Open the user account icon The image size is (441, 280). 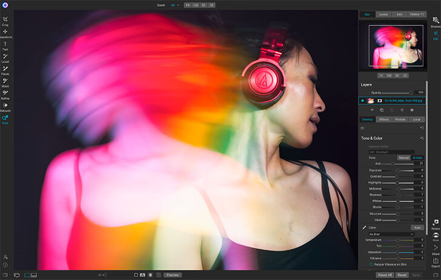click(5, 256)
